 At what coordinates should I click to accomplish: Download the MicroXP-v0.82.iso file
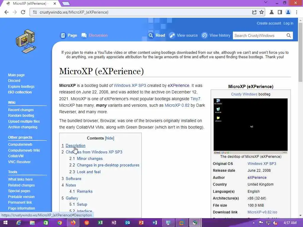(x=262, y=212)
